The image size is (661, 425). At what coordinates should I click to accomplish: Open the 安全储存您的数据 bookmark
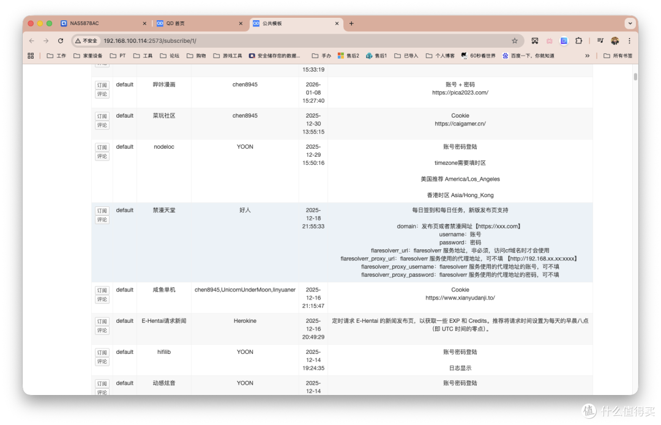point(275,56)
